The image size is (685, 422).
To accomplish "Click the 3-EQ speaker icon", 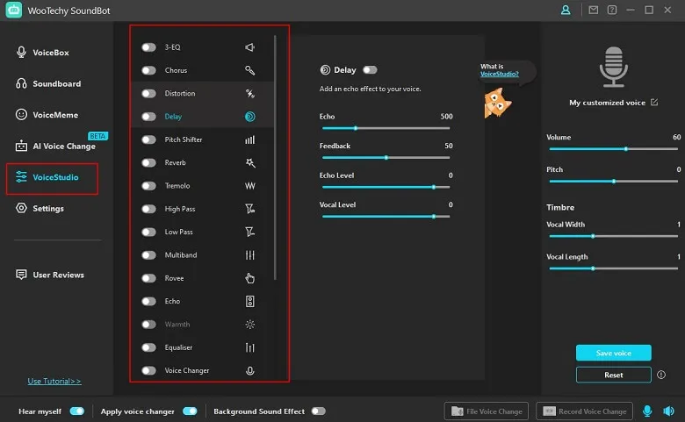I will [250, 47].
